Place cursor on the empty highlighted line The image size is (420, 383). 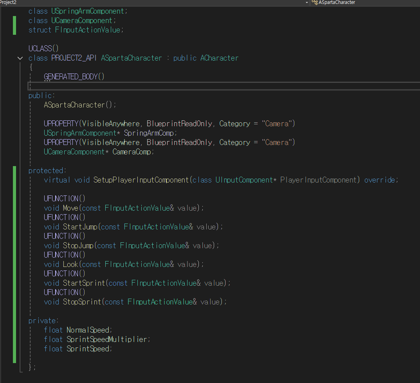pos(224,86)
